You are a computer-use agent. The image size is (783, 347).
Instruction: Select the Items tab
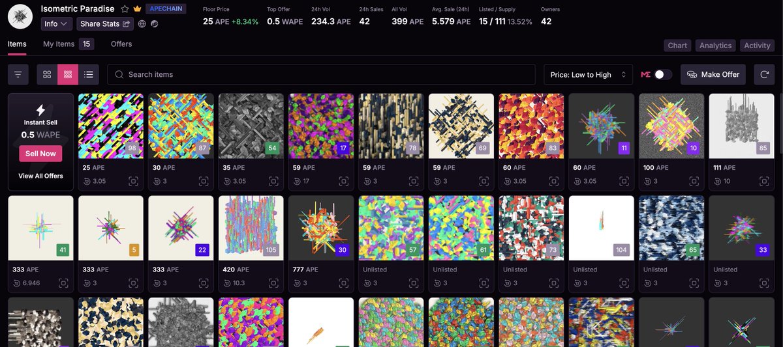coord(17,44)
